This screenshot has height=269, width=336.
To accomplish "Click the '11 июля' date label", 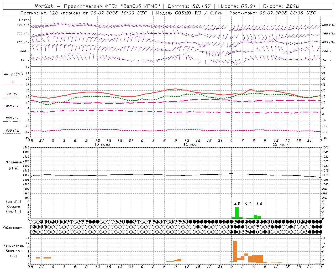I will pos(191,144).
